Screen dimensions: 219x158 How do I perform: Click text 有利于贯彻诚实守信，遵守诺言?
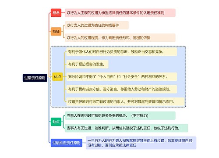(92, 89)
